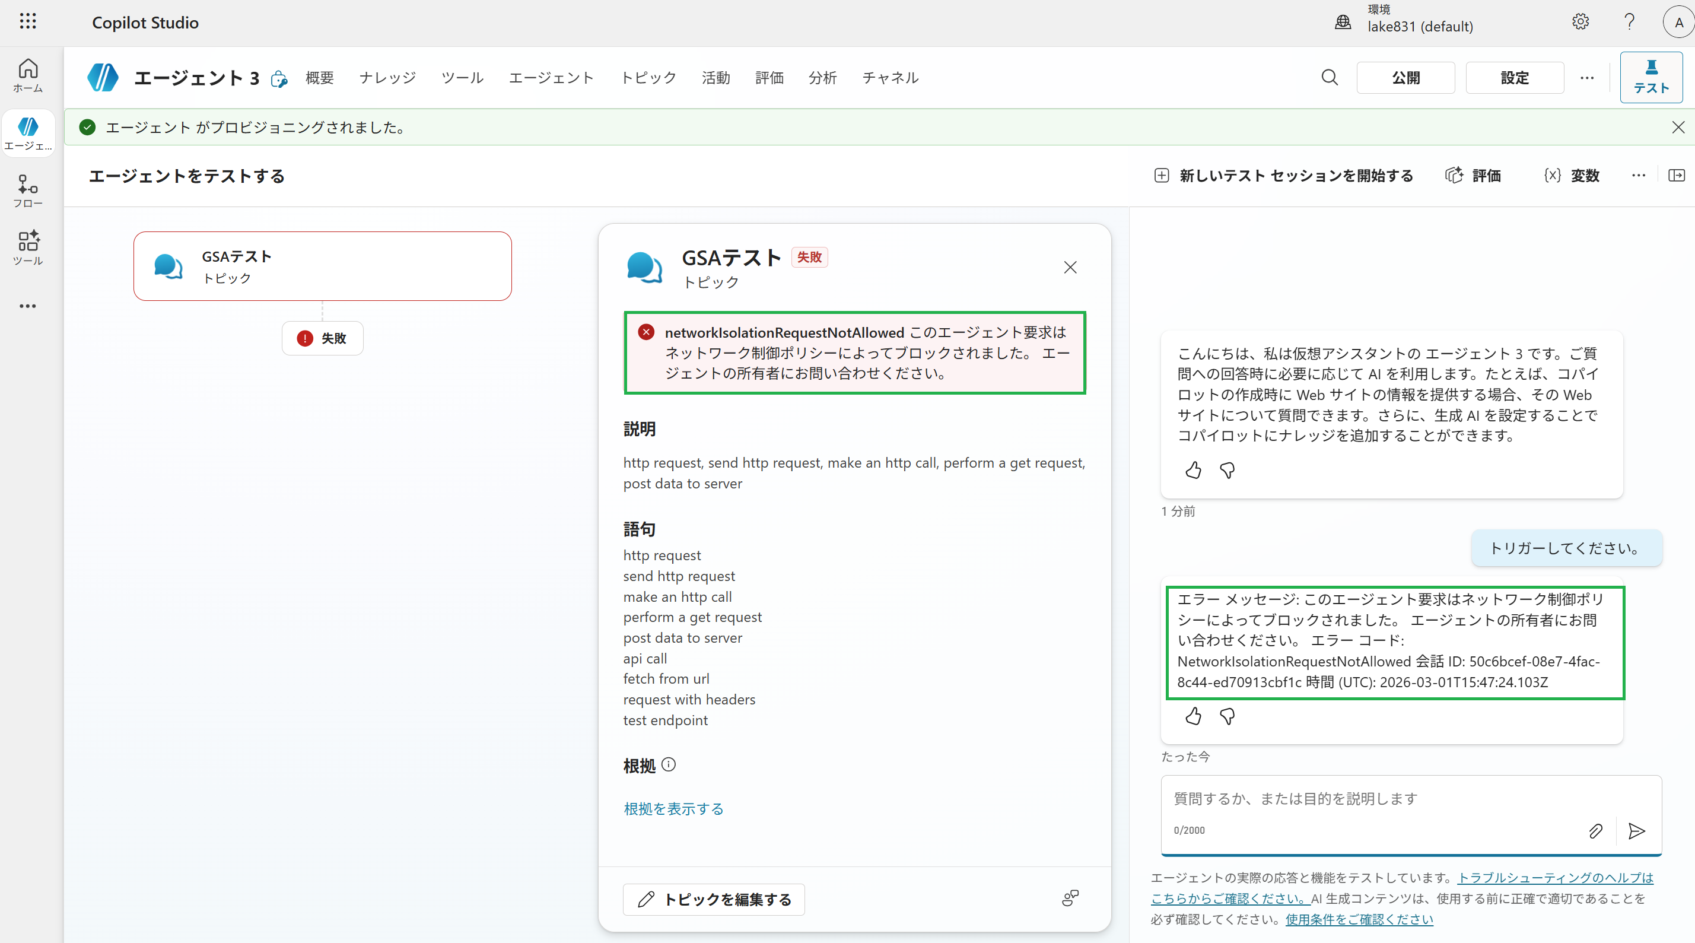The image size is (1695, 943).
Task: Expand more items in the left sidebar
Action: 28,306
